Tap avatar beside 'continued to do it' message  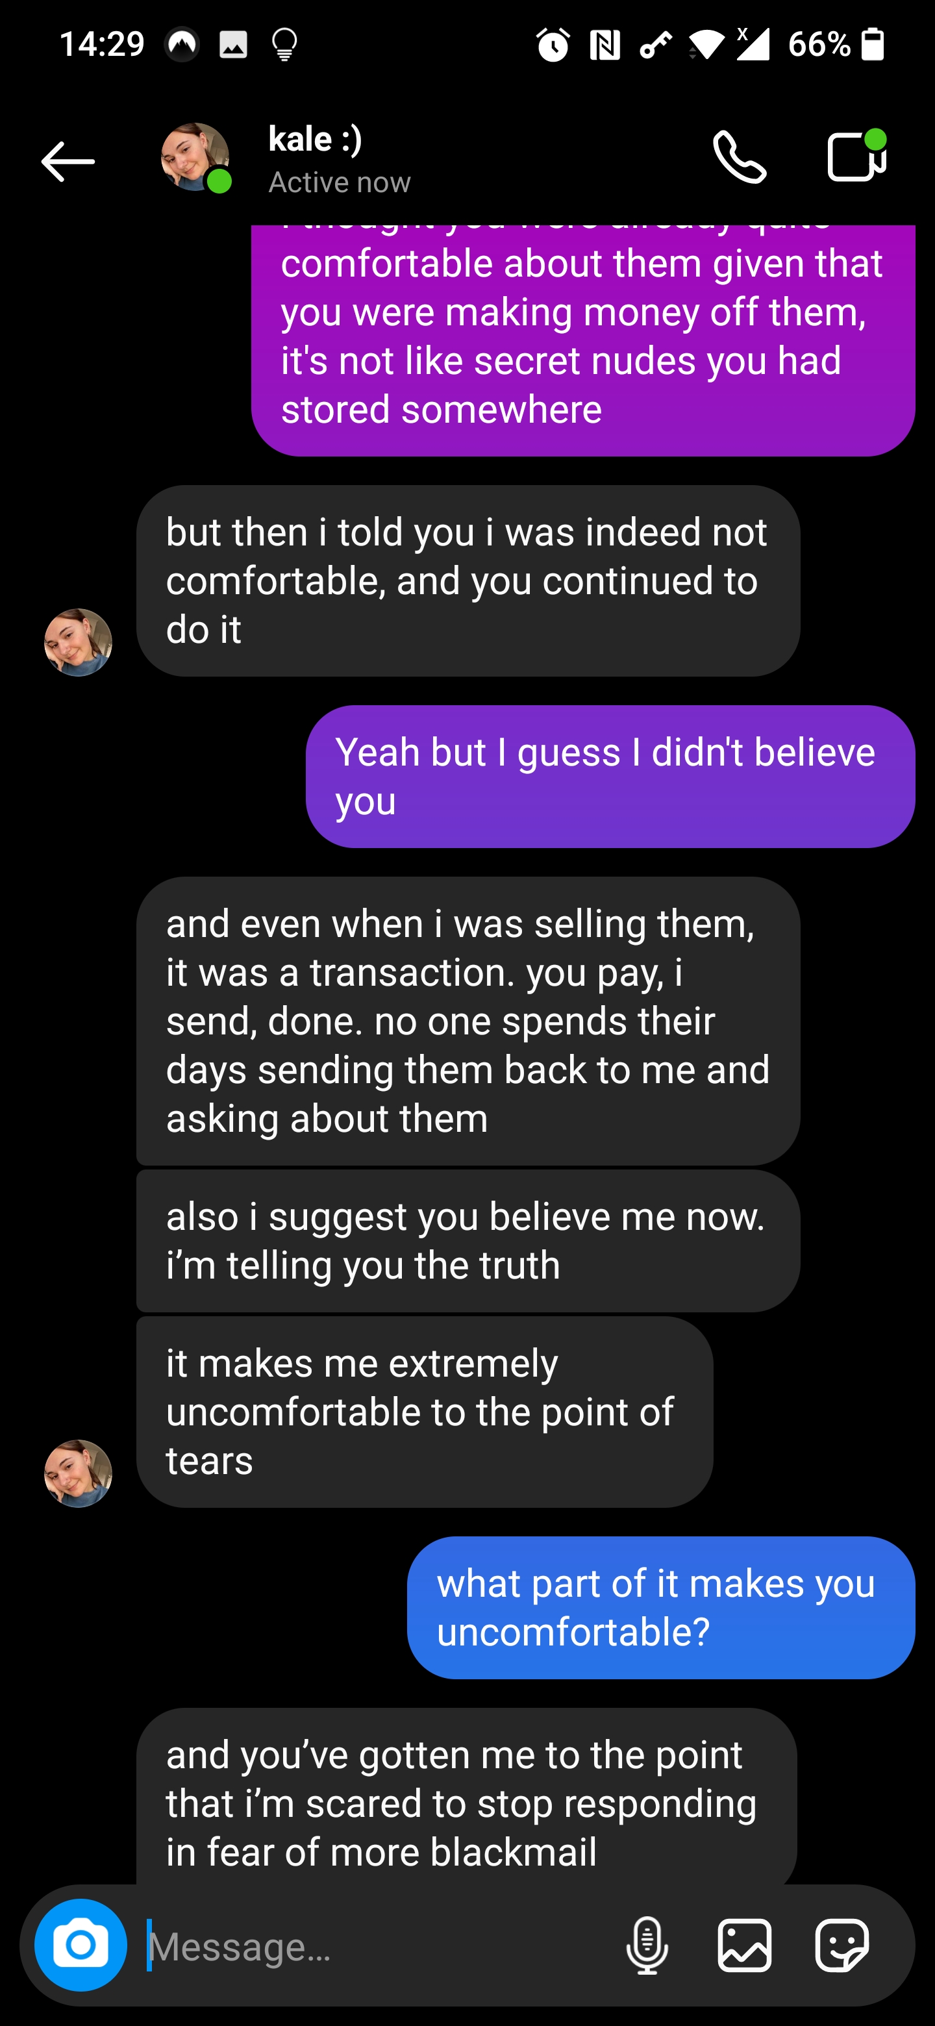click(78, 642)
